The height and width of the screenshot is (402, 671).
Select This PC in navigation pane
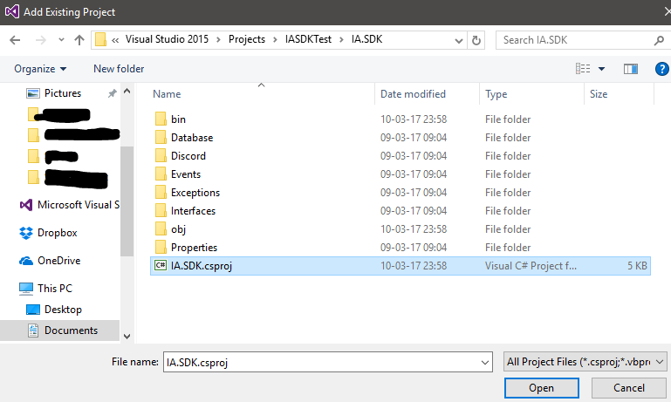click(45, 289)
